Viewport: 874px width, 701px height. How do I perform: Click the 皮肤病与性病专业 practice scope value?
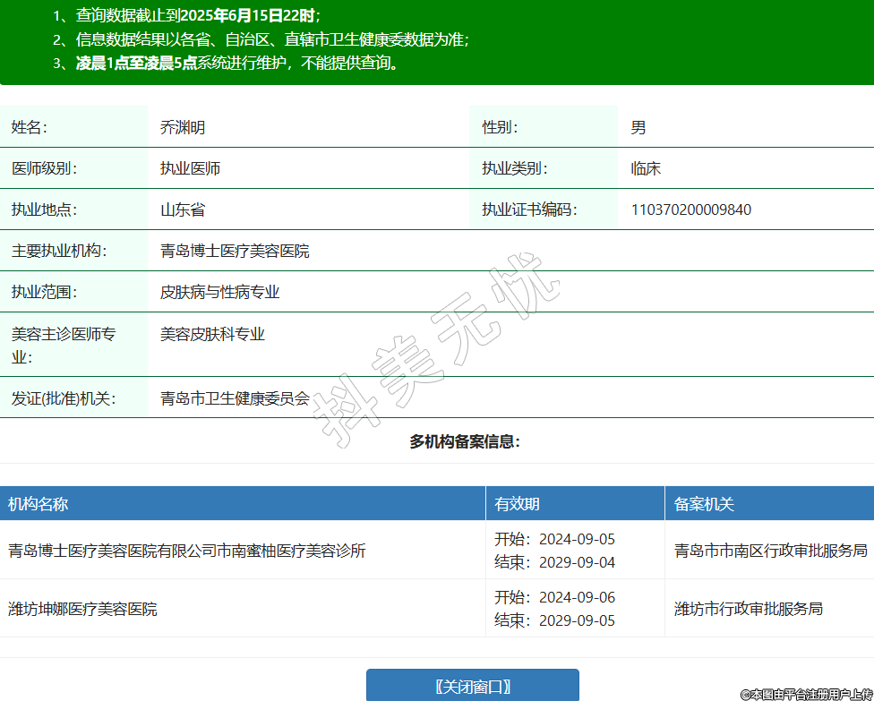click(x=220, y=293)
